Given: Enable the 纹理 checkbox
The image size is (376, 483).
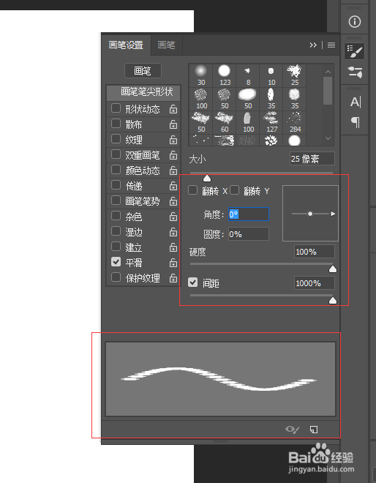Looking at the screenshot, I should click(x=116, y=139).
